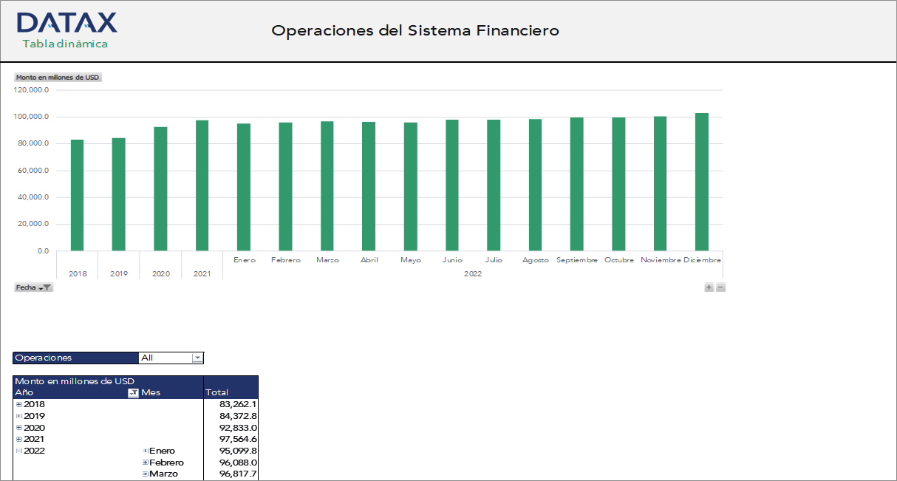This screenshot has width=897, height=481.
Task: Collapse the 2022 year group in the pivot table
Action: pyautogui.click(x=18, y=450)
